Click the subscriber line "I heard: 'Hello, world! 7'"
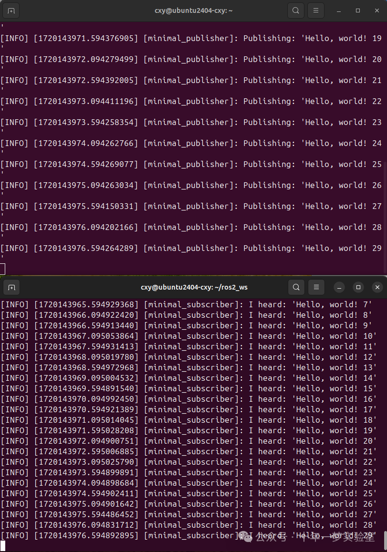This screenshot has width=387, height=552. 187,305
